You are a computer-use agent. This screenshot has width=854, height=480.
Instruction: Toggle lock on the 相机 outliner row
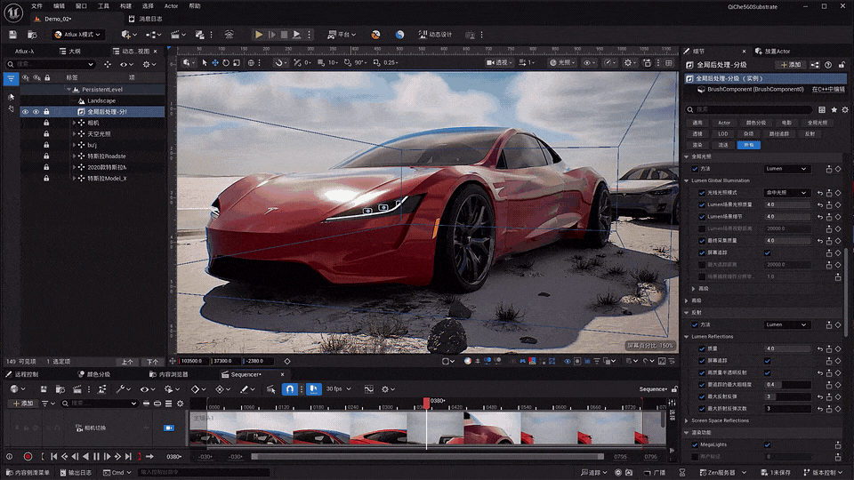pyautogui.click(x=46, y=123)
